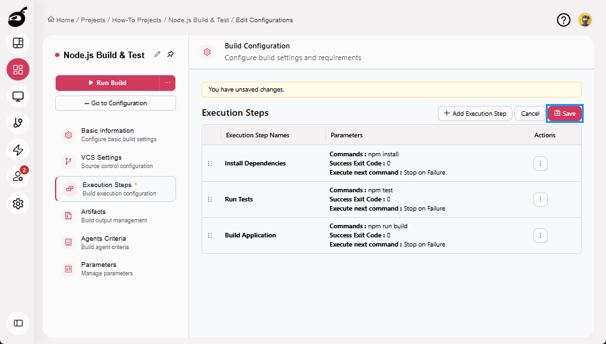Viewport: 606px width, 344px height.
Task: Click the Edit Configurations breadcrumb text
Action: [x=264, y=20]
